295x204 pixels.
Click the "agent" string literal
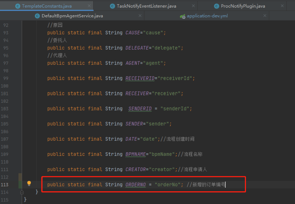153,63
